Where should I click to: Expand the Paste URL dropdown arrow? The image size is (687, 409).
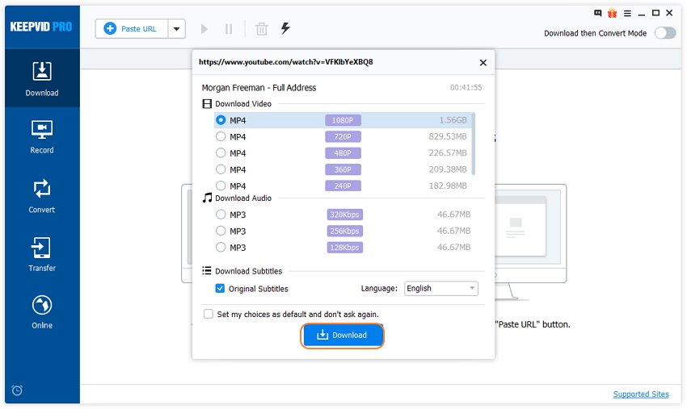tap(176, 29)
